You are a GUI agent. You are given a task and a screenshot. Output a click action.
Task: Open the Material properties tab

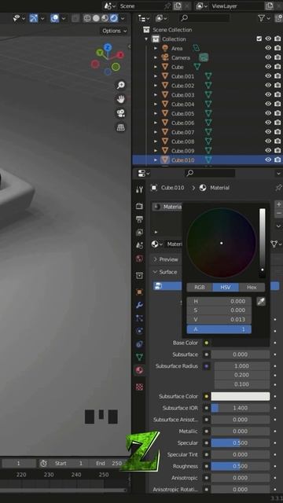click(x=139, y=370)
